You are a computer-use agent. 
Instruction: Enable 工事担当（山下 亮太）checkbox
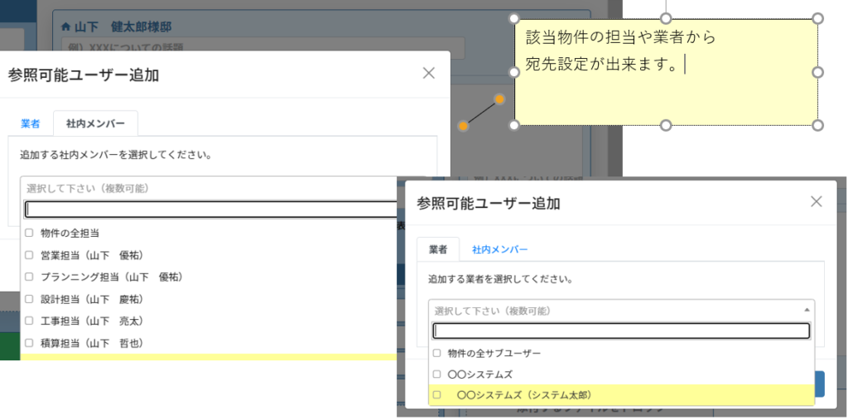(29, 321)
